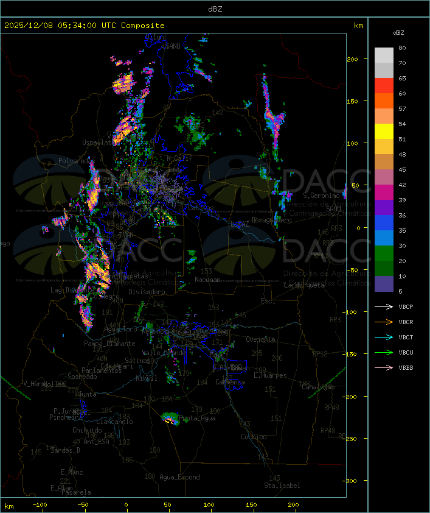Viewport: 430px width, 513px height.
Task: Select the light gray 70-80 dBZ swatch
Action: coord(384,55)
